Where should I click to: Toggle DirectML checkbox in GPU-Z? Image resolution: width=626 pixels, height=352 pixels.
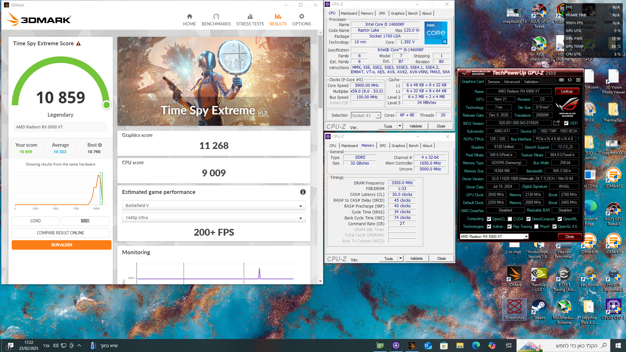(559, 219)
